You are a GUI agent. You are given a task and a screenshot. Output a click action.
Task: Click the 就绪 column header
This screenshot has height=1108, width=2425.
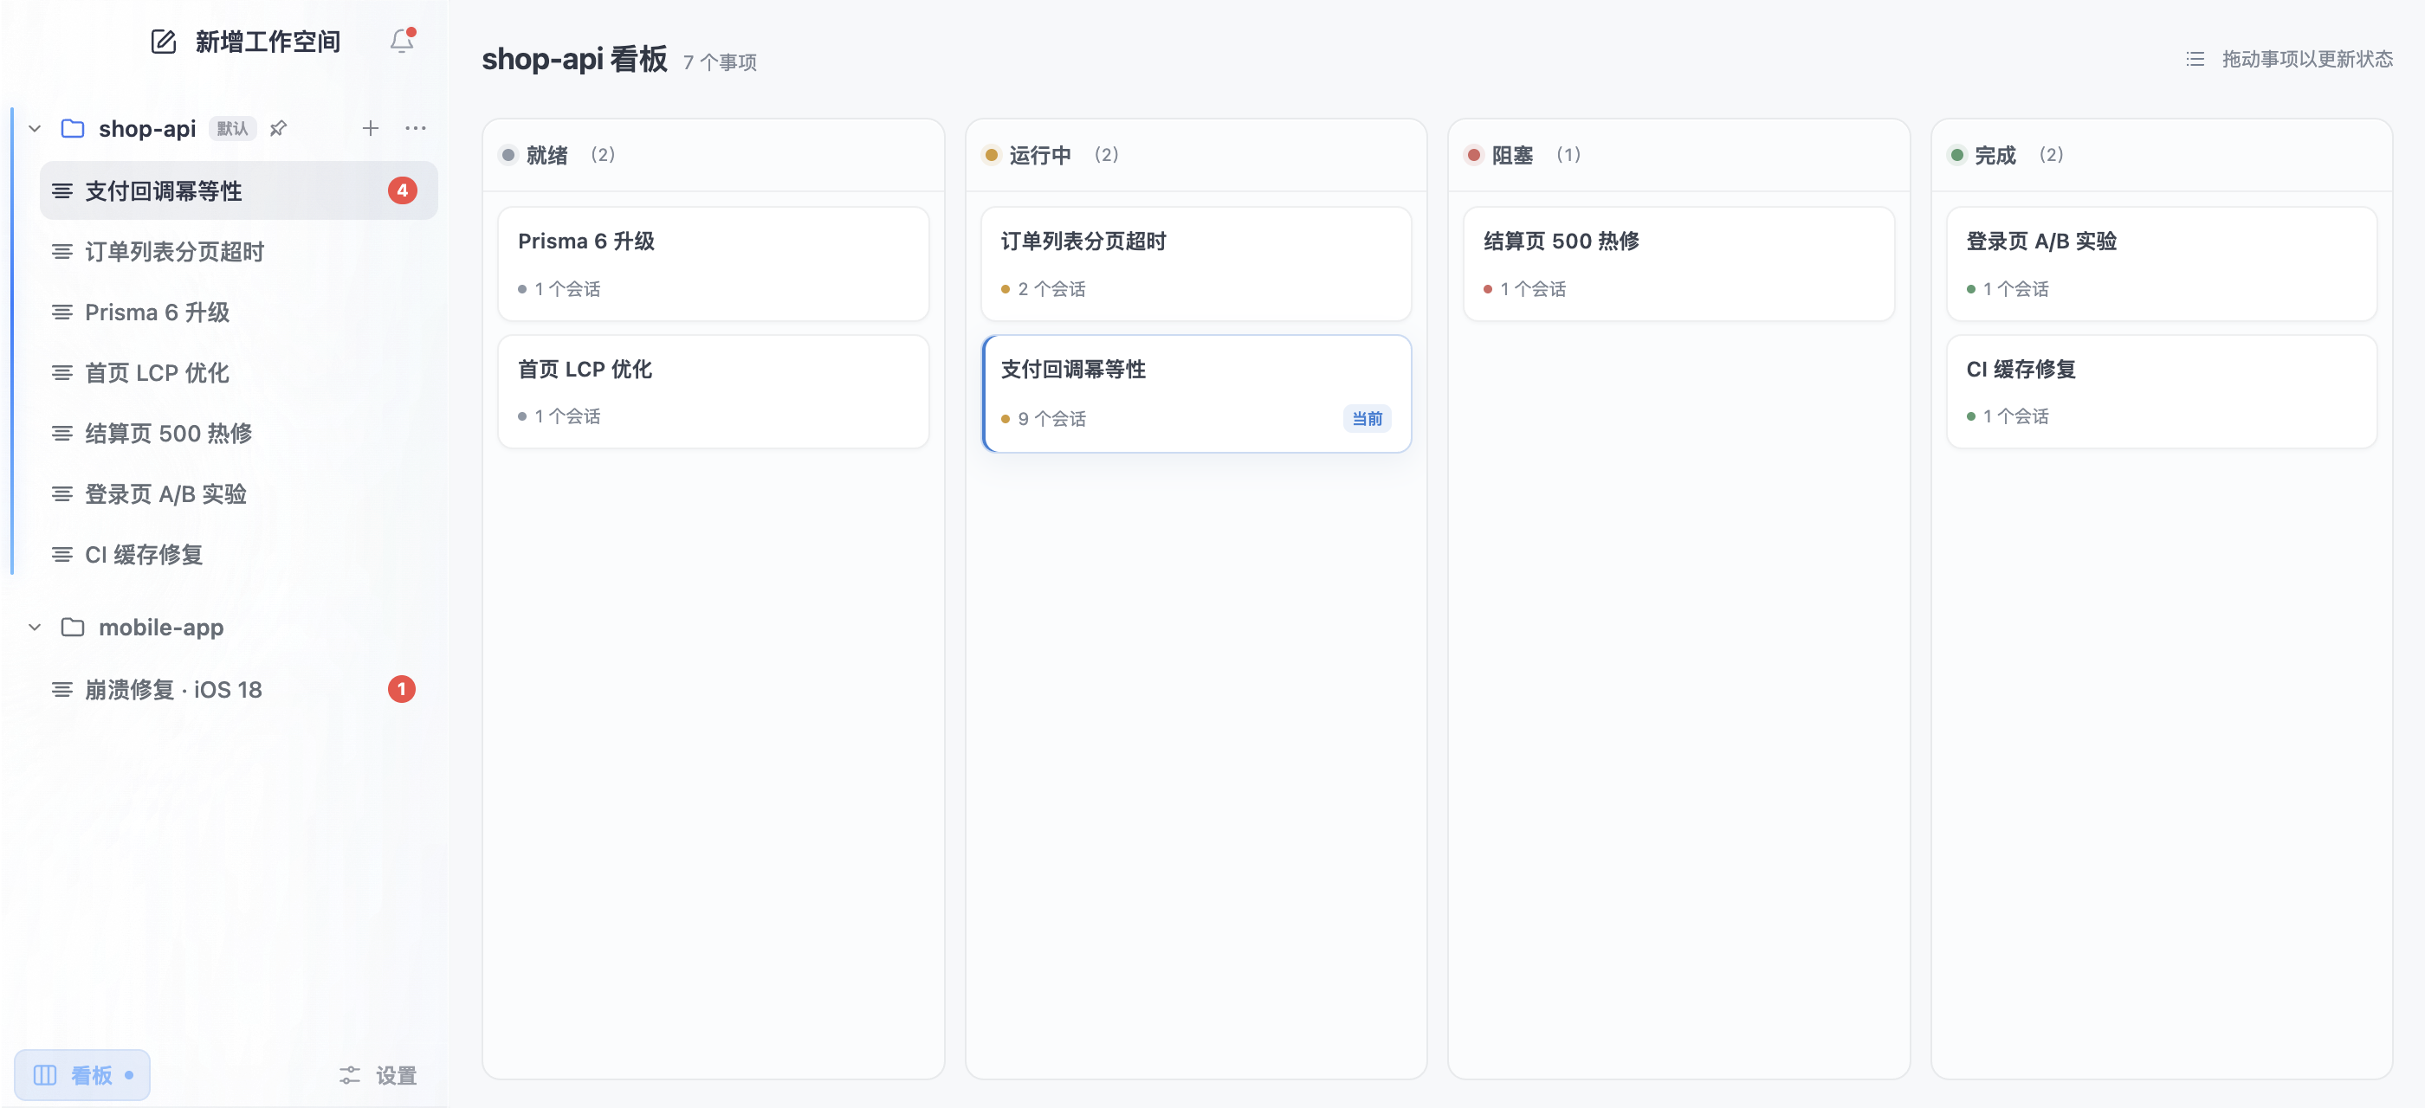point(713,155)
